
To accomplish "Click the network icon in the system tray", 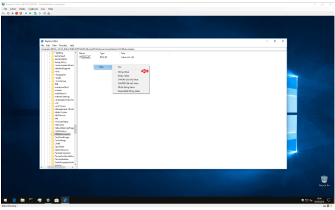I will point(307,200).
